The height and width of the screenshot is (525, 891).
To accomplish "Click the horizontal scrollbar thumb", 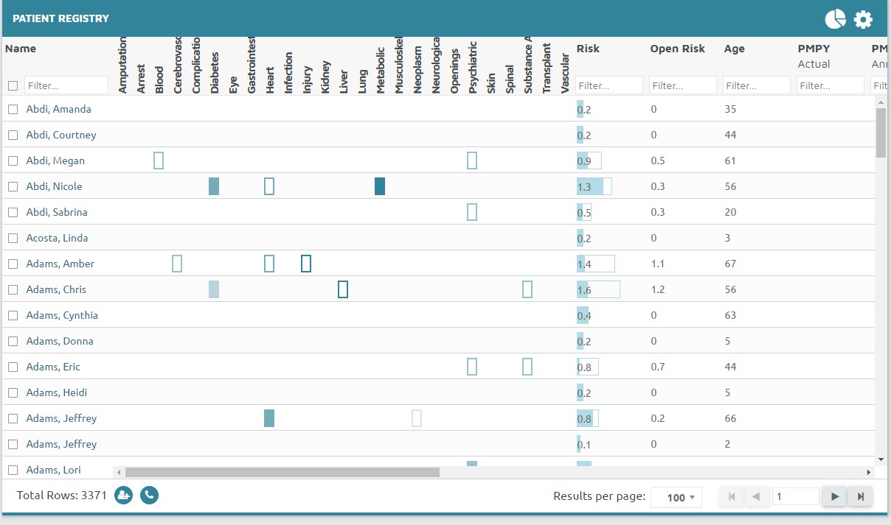I will (x=282, y=472).
